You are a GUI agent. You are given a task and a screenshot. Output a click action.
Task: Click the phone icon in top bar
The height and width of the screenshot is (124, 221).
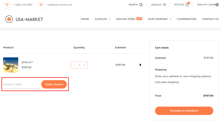[7, 5]
